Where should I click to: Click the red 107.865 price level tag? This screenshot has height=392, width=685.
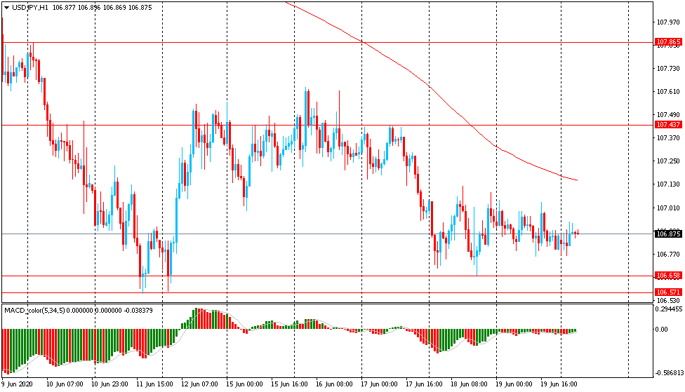(668, 42)
